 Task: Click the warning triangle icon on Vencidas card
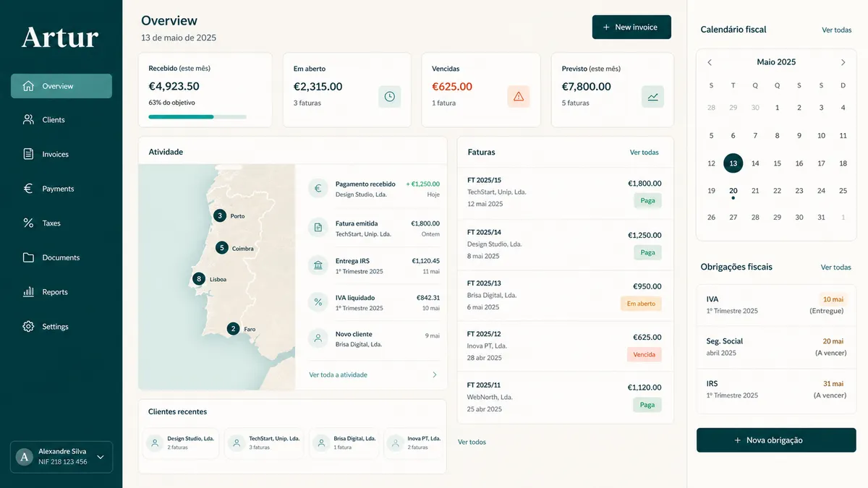pyautogui.click(x=518, y=96)
